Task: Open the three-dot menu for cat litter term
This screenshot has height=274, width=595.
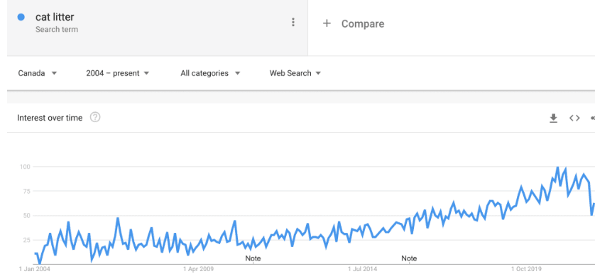Action: pos(293,23)
